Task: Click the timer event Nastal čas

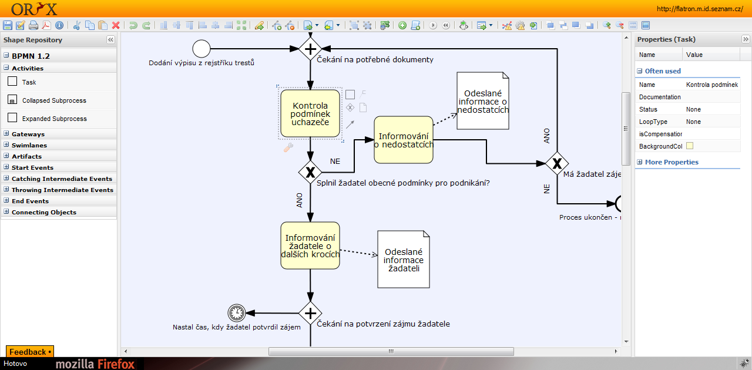Action: tap(236, 313)
